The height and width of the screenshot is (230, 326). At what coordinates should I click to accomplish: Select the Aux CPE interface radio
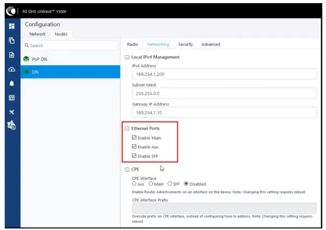135,184
